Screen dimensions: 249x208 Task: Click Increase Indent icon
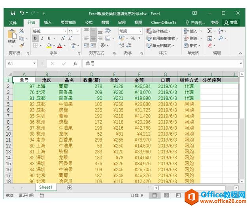(x=93, y=45)
